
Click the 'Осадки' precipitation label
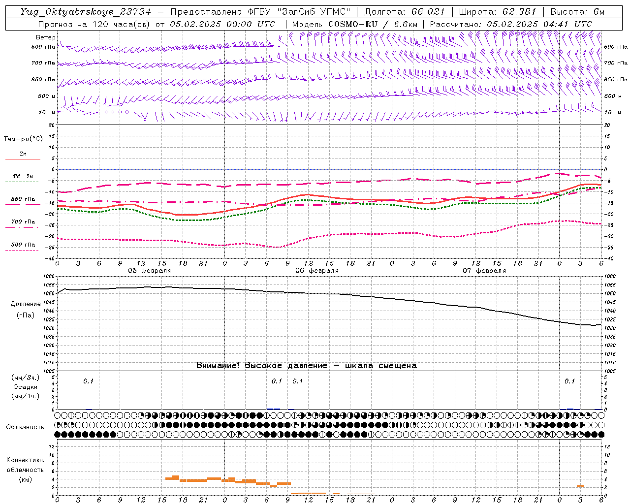pos(26,387)
